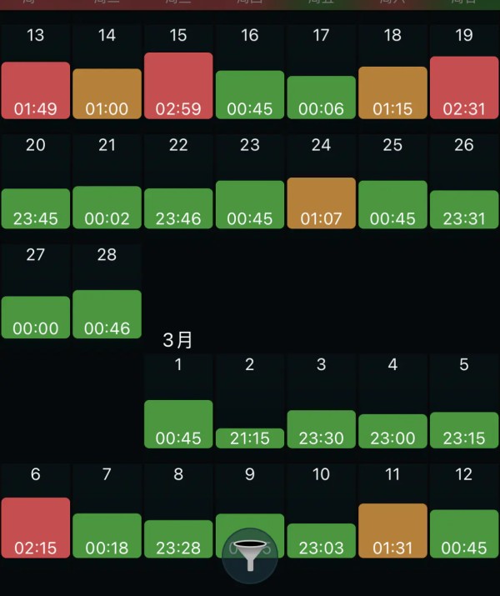The height and width of the screenshot is (596, 500).
Task: Open day 27 entry 00:00
Action: click(36, 318)
